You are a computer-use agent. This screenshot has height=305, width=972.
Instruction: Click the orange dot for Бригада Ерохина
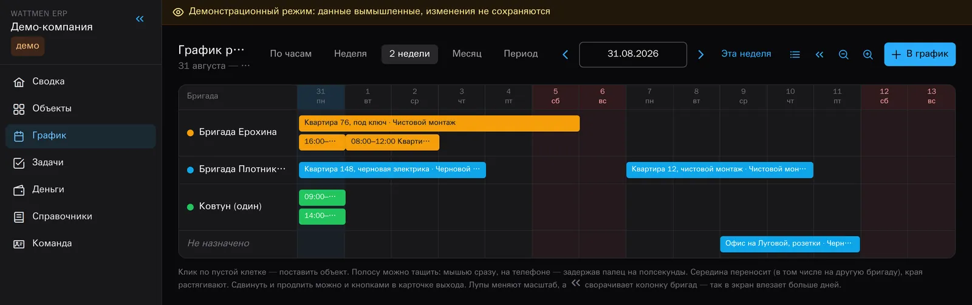coord(190,133)
